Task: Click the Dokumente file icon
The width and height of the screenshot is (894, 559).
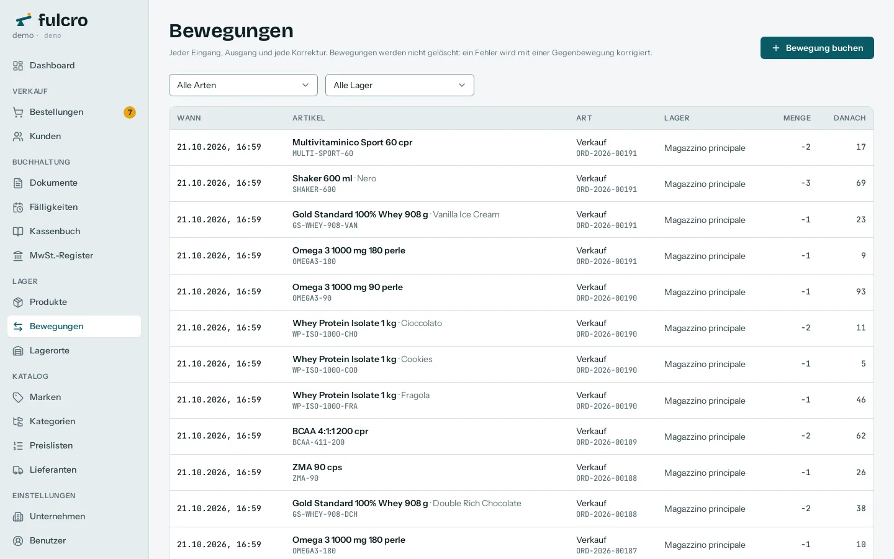Action: (x=18, y=183)
